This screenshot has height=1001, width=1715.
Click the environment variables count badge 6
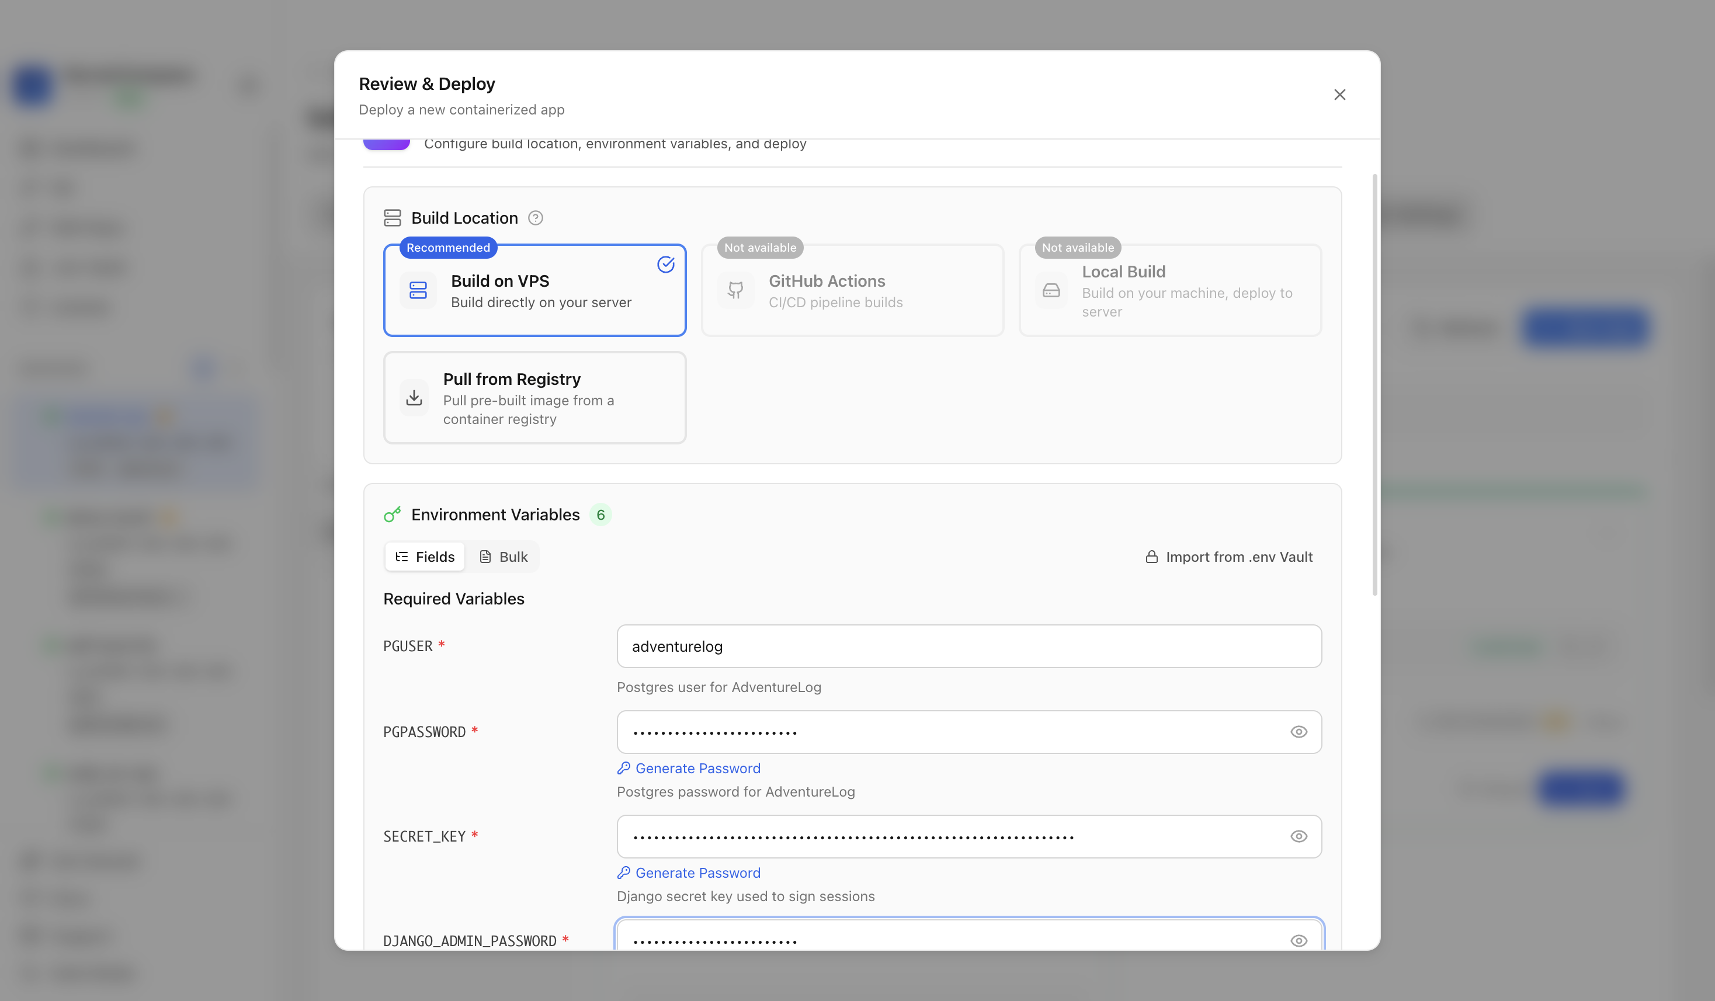(600, 515)
